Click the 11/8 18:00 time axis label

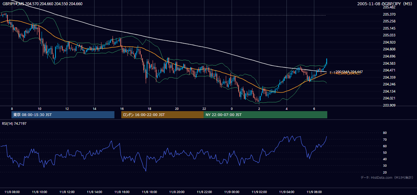pos(149,192)
